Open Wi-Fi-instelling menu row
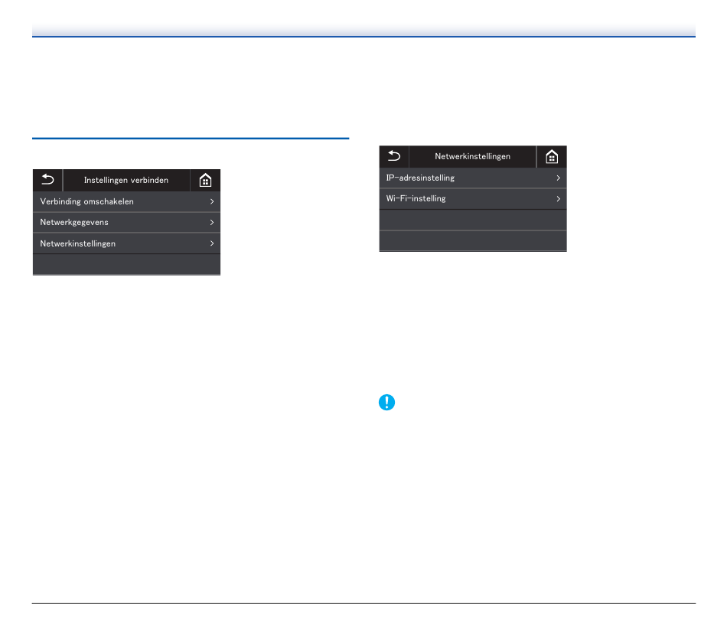Viewport: 727px width, 617px height. pos(473,198)
